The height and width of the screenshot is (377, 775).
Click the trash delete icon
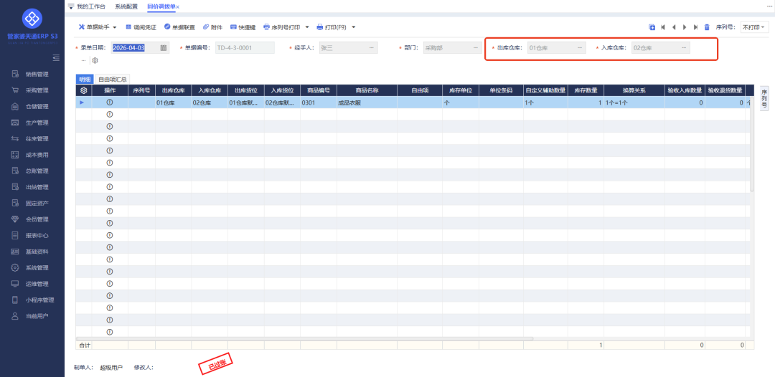[x=707, y=27]
